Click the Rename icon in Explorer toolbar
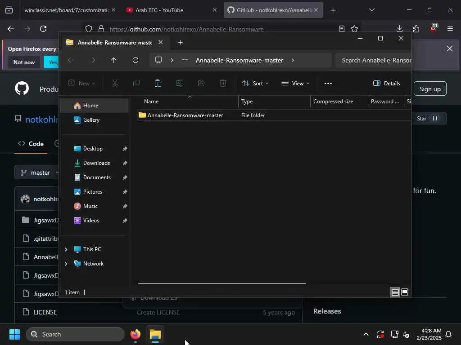Image resolution: width=461 pixels, height=345 pixels. pos(179,84)
